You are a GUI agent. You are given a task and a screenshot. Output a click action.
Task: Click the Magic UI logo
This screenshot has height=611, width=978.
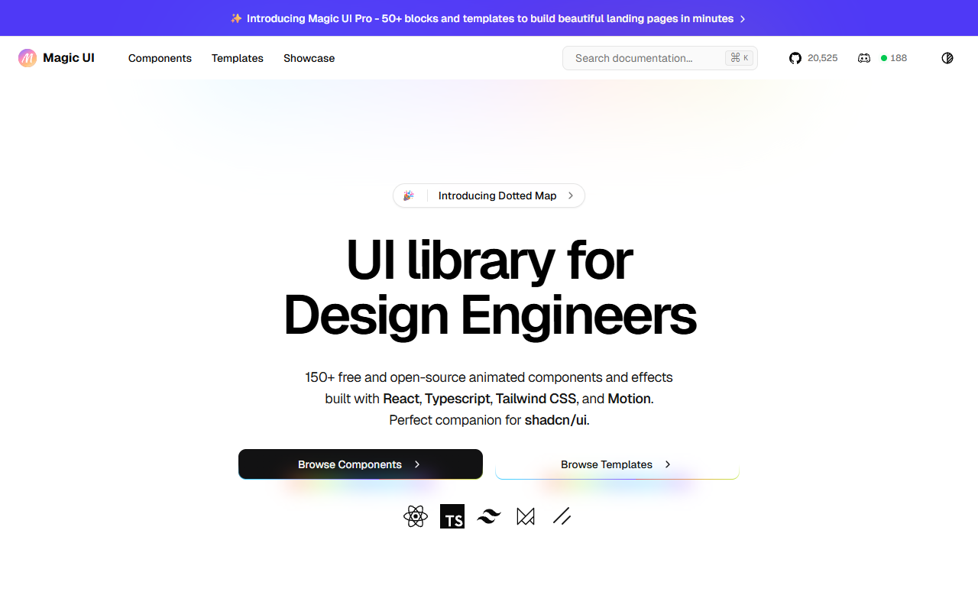point(56,58)
